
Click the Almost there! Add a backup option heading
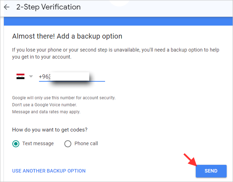click(67, 36)
